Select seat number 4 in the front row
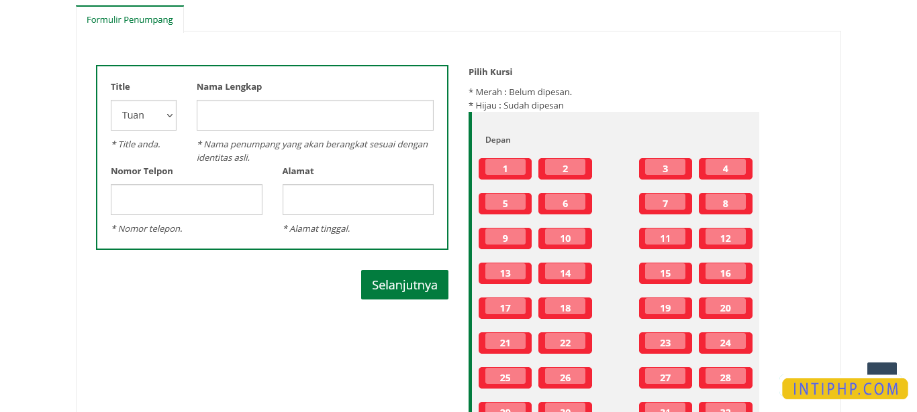Viewport: 917px width, 412px height. (x=726, y=168)
